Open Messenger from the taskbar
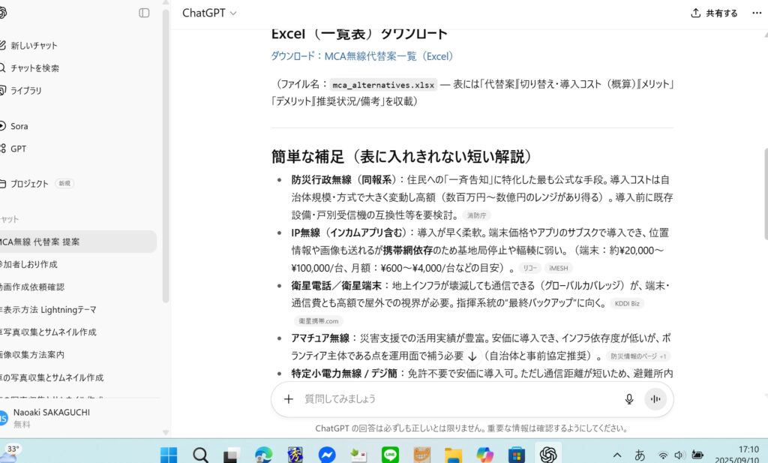 tap(327, 455)
